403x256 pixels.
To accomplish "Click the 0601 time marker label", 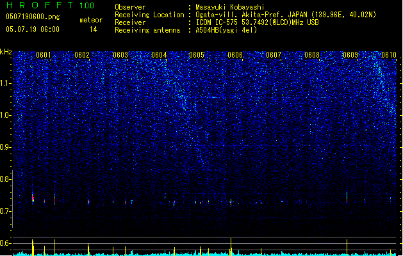I will coord(43,55).
